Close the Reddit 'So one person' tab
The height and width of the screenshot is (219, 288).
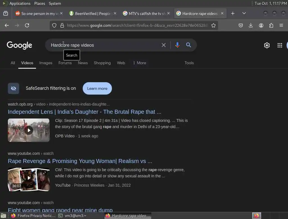coord(61,14)
